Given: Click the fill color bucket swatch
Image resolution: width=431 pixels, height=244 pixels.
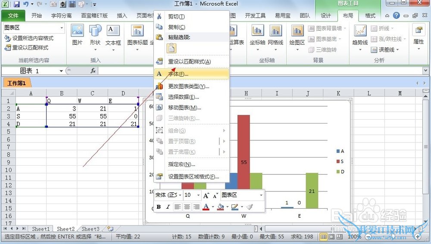Looking at the screenshot, I should (221, 207).
